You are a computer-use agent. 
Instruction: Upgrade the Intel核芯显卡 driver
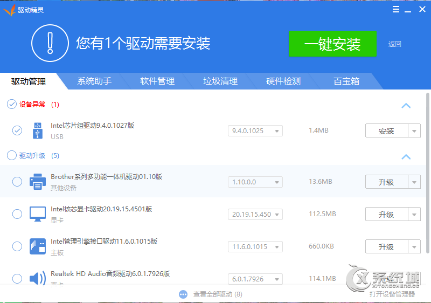pyautogui.click(x=386, y=215)
